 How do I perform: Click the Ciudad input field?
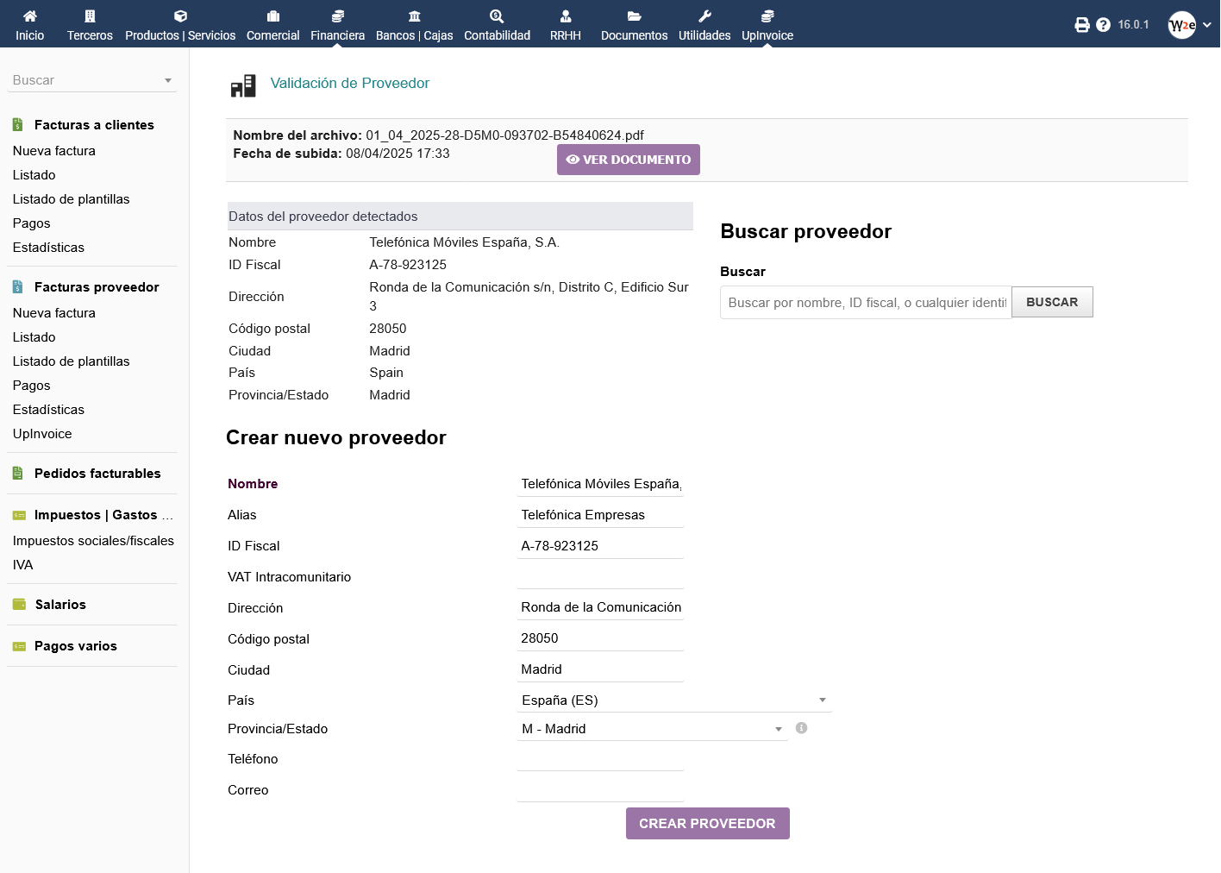coord(601,669)
